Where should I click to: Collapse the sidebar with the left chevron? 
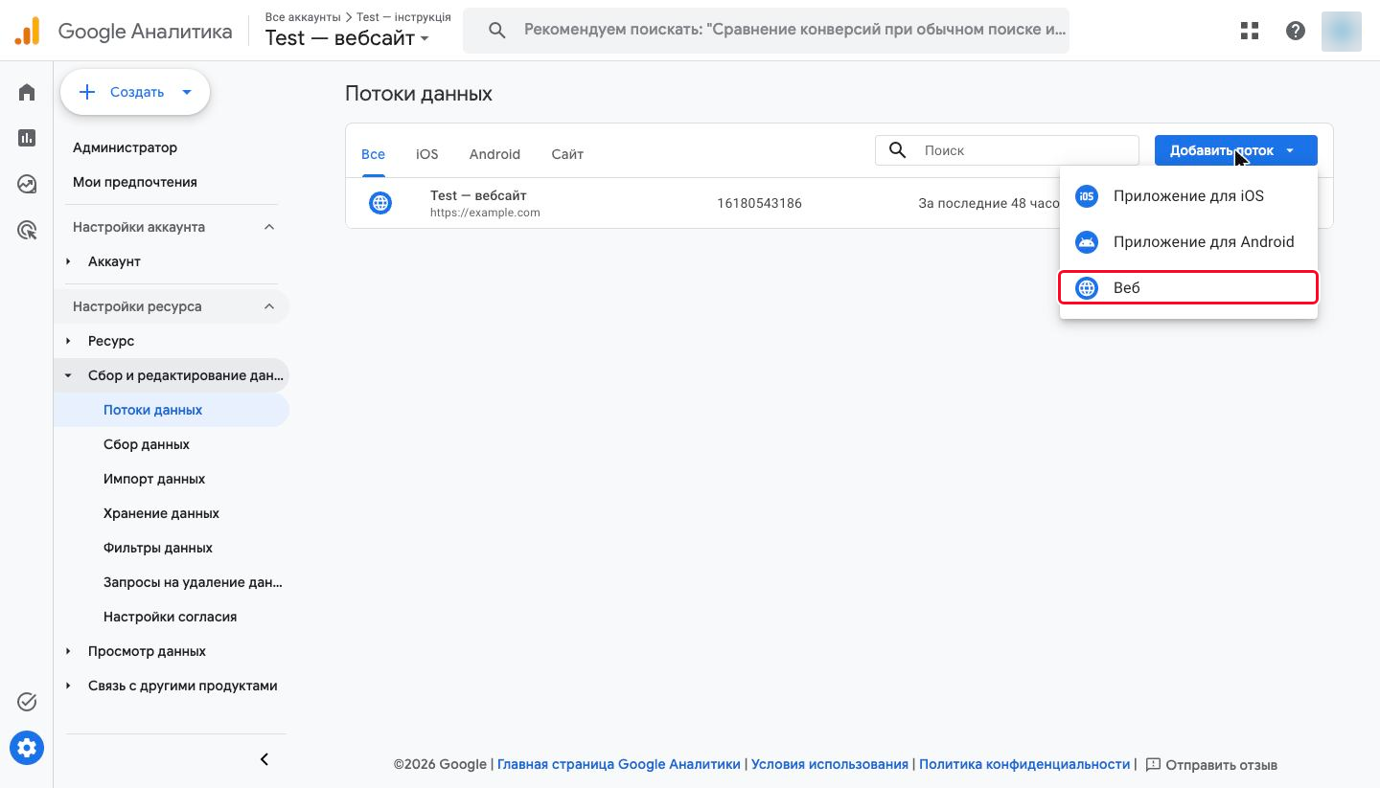point(264,759)
